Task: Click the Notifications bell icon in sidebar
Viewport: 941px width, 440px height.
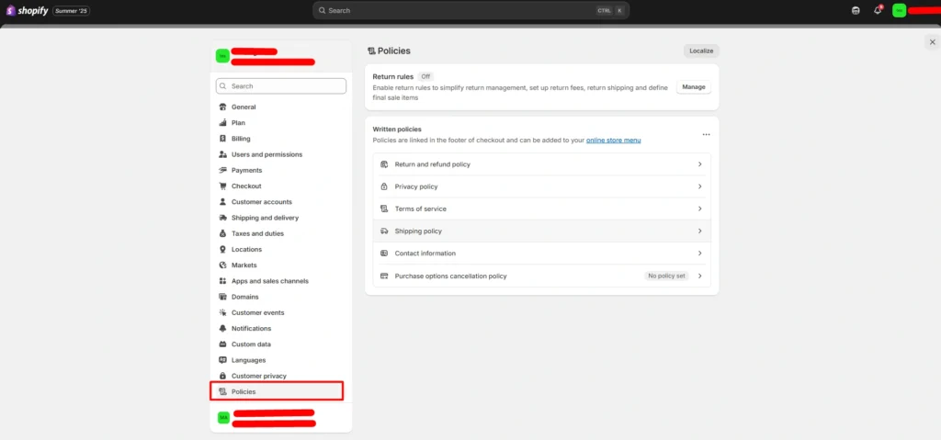Action: point(222,328)
